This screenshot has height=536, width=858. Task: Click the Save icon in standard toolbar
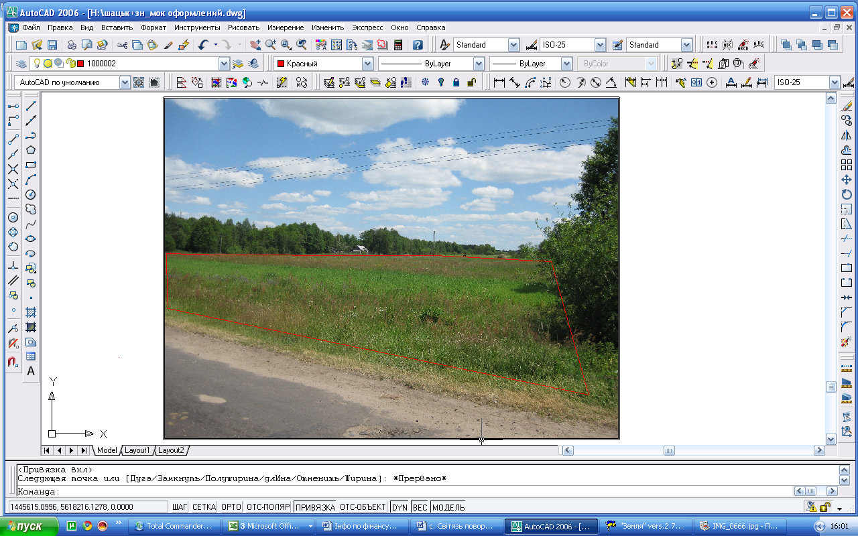point(52,45)
